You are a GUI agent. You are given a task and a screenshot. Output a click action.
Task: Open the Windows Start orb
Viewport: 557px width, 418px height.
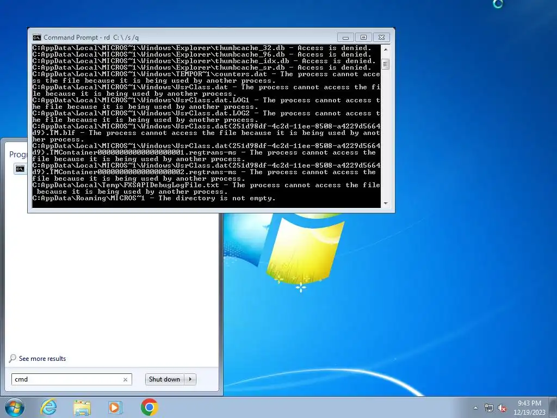[15, 407]
